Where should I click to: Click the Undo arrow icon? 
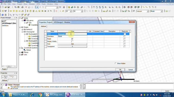[29, 7]
